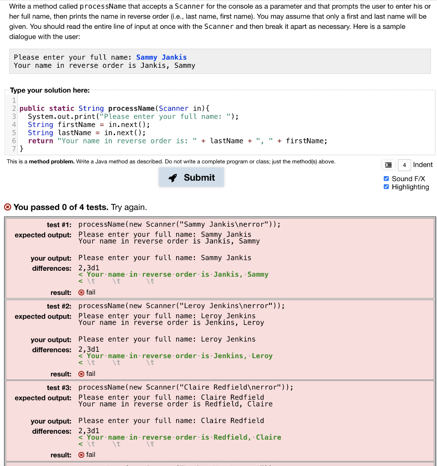Screen dimensions: 437x466
Task: Click line number 7 in the editor gutter
Action: point(14,149)
